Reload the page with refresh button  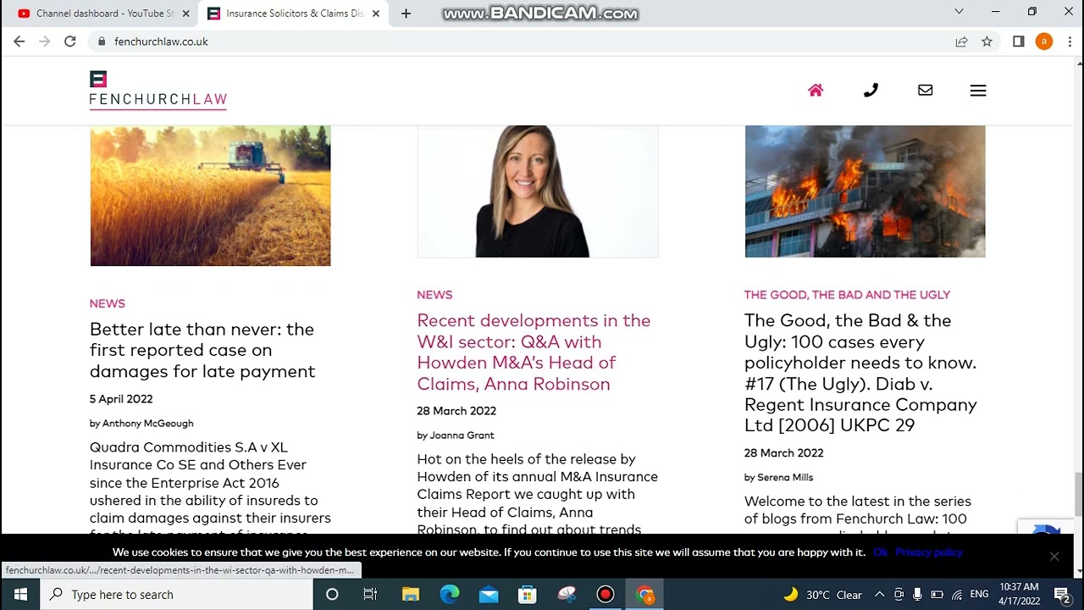coord(70,41)
